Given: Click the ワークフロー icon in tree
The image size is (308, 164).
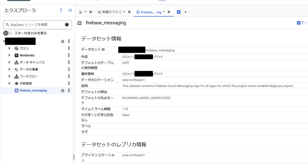Looking at the screenshot, I should (x=16, y=76).
